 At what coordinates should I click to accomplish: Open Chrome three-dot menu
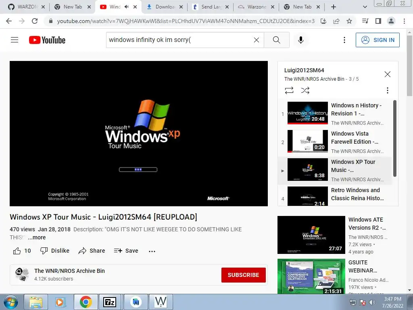tap(404, 21)
